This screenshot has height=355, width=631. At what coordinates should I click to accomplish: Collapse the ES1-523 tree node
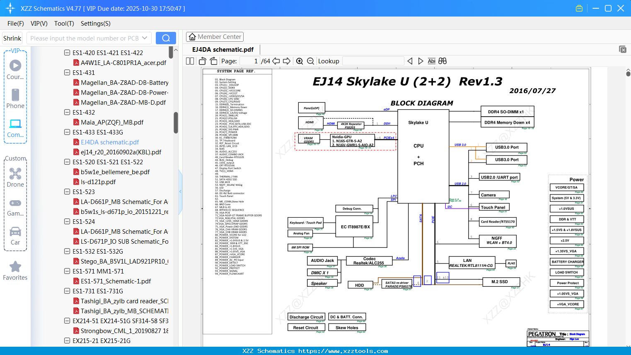(67, 192)
